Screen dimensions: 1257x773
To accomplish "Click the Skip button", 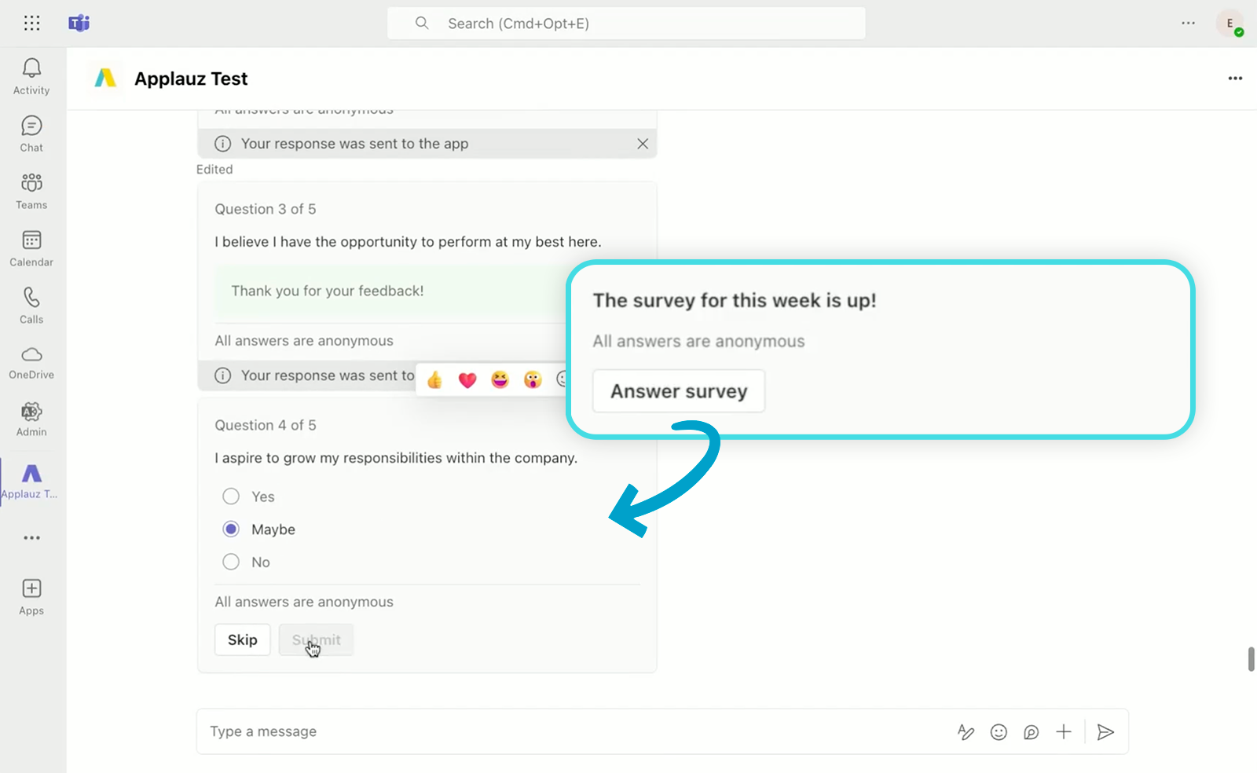I will pyautogui.click(x=242, y=639).
